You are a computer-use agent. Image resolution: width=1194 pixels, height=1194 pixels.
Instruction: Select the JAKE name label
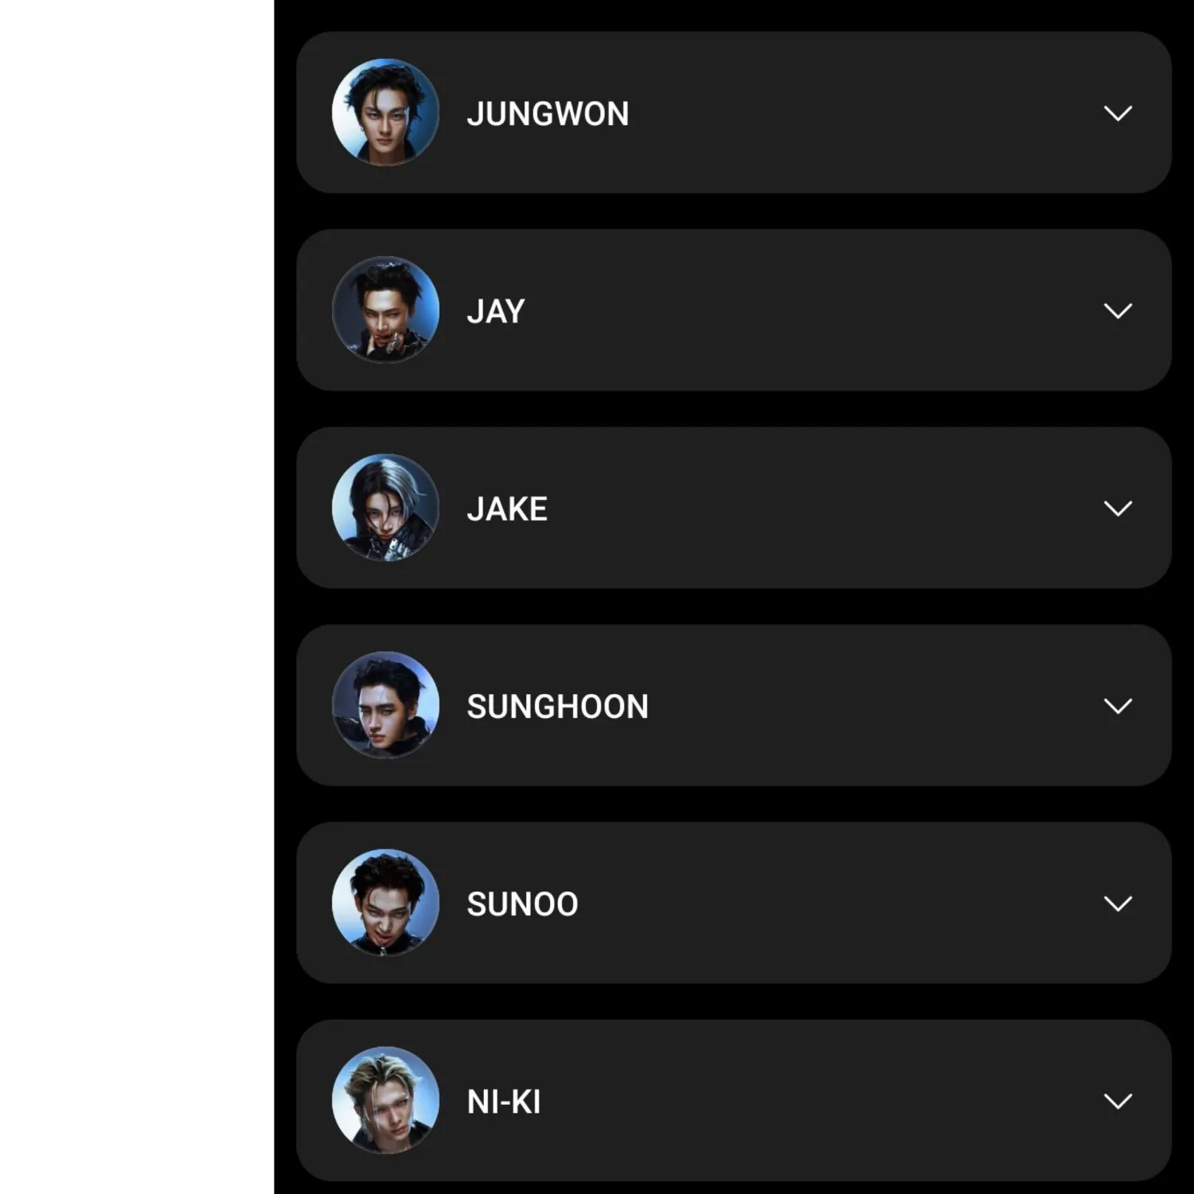click(x=507, y=509)
